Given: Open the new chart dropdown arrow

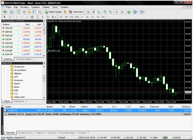Looking at the screenshot, I should click(x=7, y=12).
